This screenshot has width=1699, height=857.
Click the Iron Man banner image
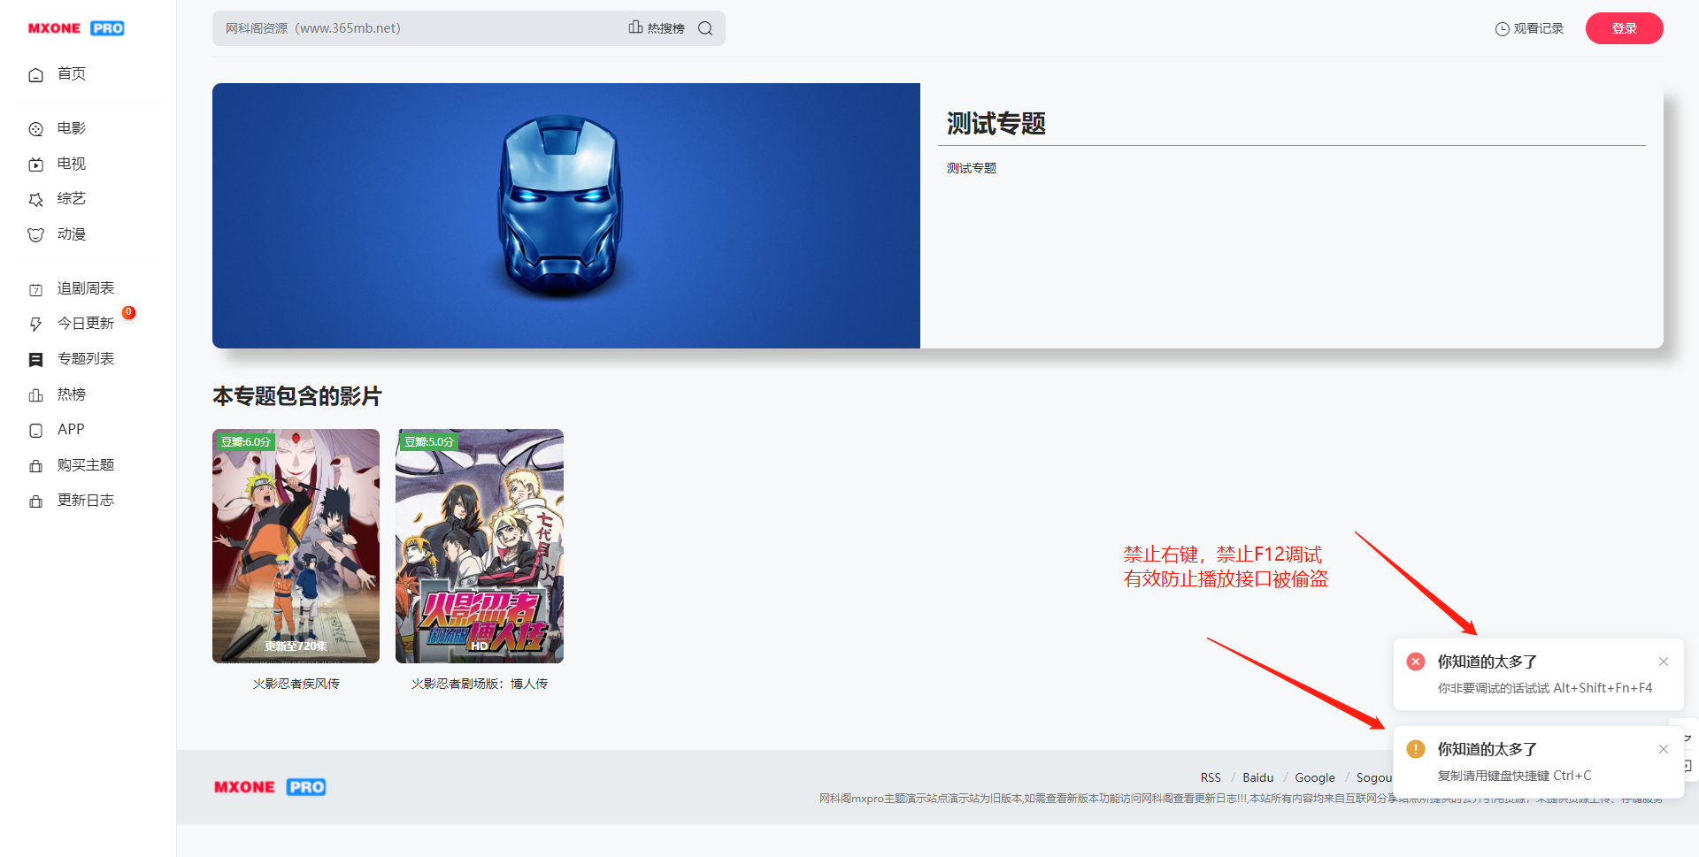[566, 216]
